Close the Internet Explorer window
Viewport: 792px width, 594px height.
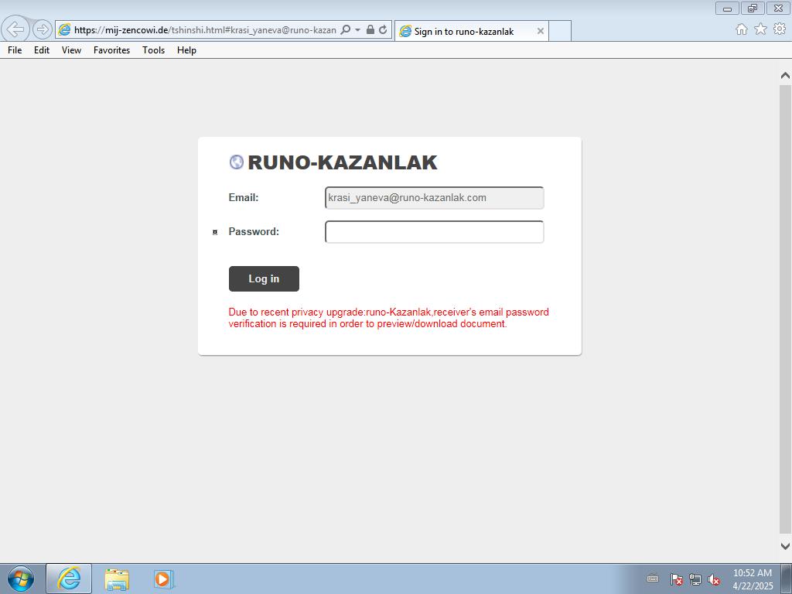click(x=778, y=9)
